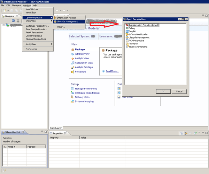Select Lifecycle Management from the submenu
The width and height of the screenshot is (209, 174).
pyautogui.click(x=67, y=21)
